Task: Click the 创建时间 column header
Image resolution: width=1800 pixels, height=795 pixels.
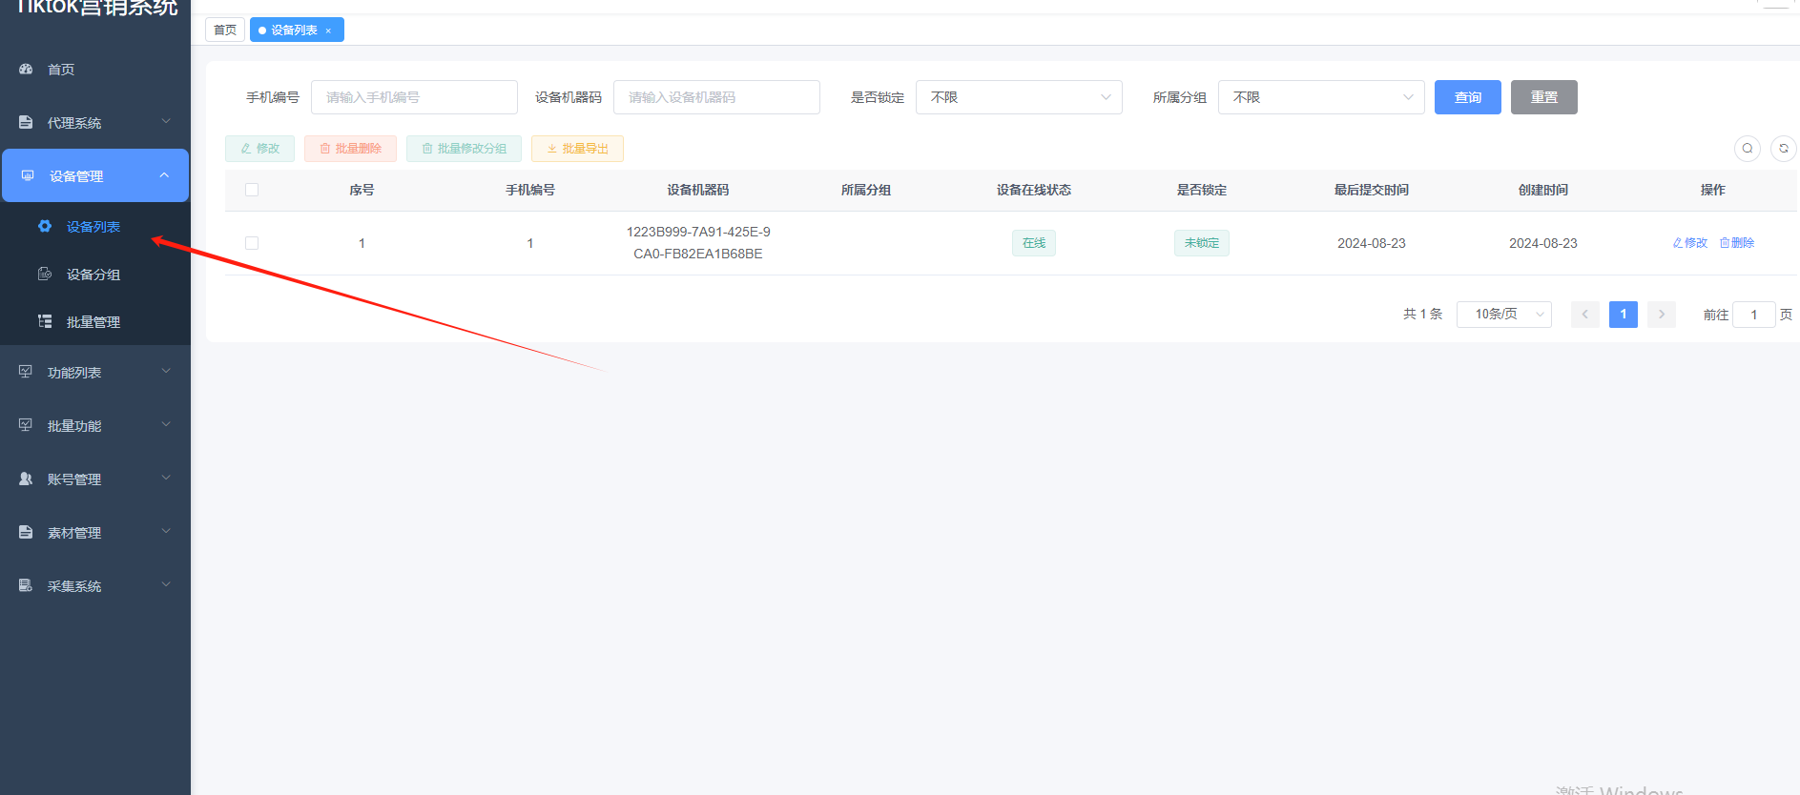Action: click(x=1543, y=190)
